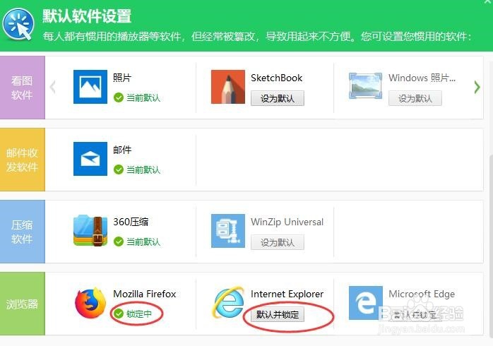
Task: Click 默认并锁定 under Microsoft Edge
Action: pos(415,314)
